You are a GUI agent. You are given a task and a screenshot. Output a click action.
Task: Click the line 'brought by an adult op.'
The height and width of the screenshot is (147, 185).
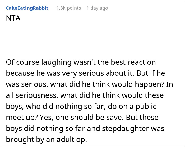click(46, 139)
